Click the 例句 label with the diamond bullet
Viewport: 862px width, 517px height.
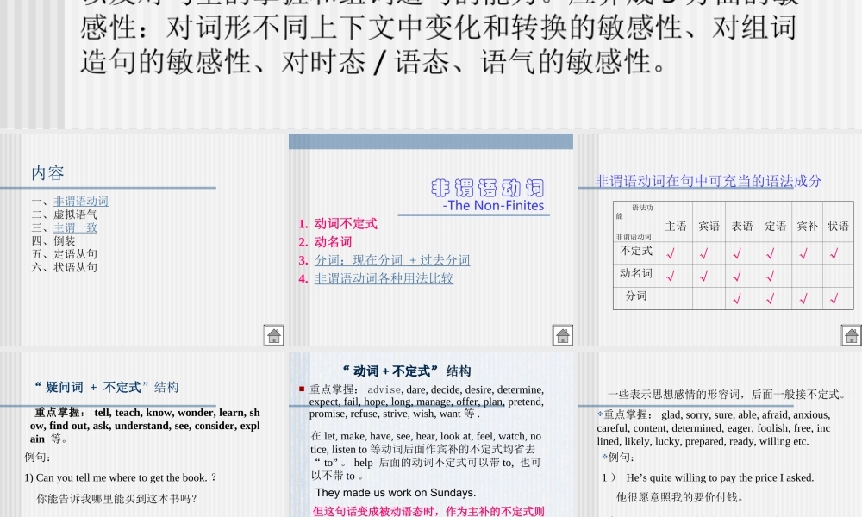tap(618, 457)
